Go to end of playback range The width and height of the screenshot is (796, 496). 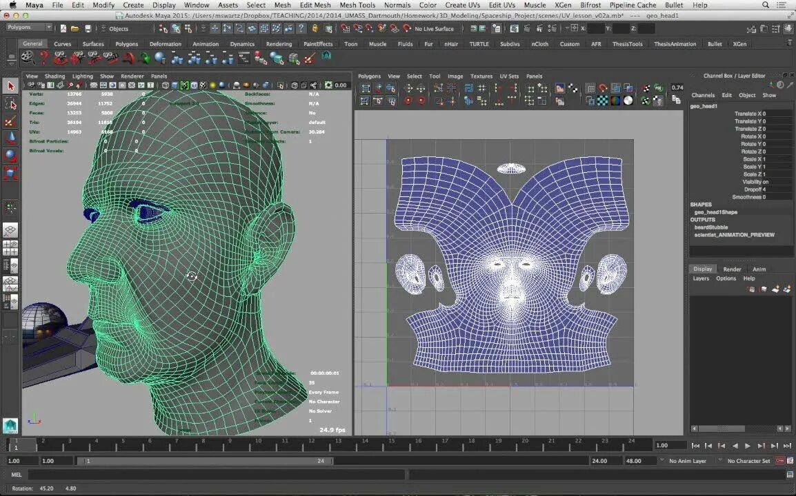point(787,446)
